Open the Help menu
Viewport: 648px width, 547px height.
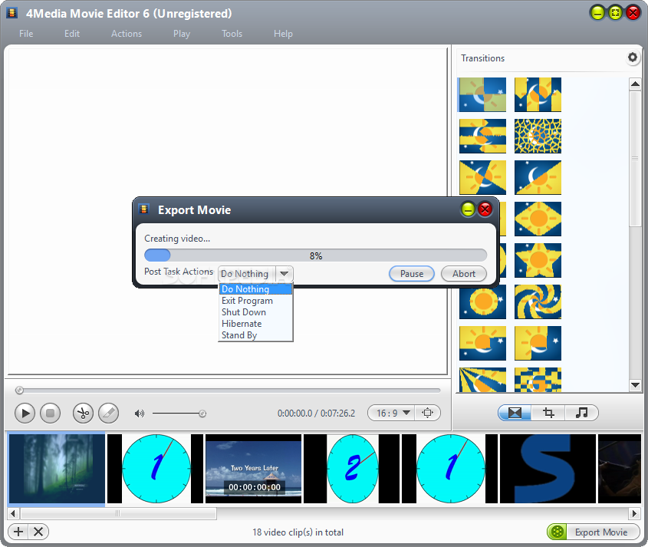coord(283,34)
